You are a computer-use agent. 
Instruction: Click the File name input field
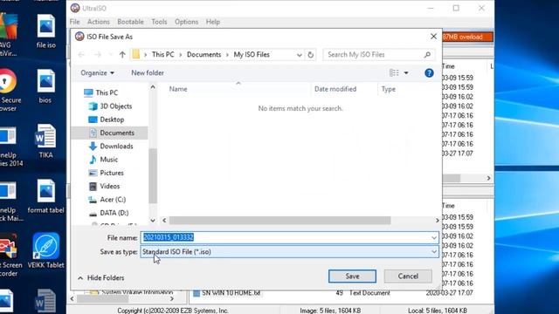tap(289, 237)
